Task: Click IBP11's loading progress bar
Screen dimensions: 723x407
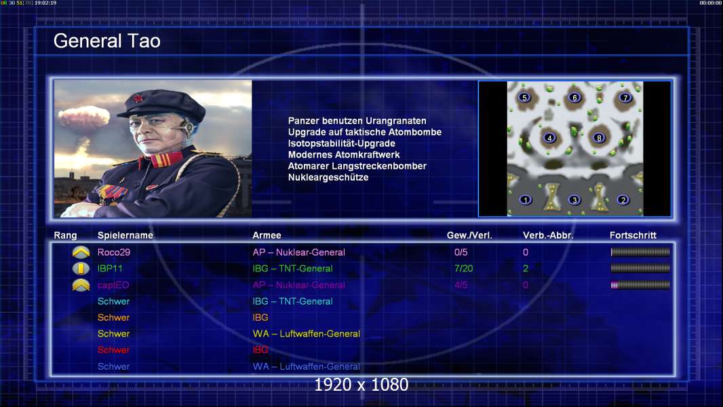Action: (x=640, y=268)
